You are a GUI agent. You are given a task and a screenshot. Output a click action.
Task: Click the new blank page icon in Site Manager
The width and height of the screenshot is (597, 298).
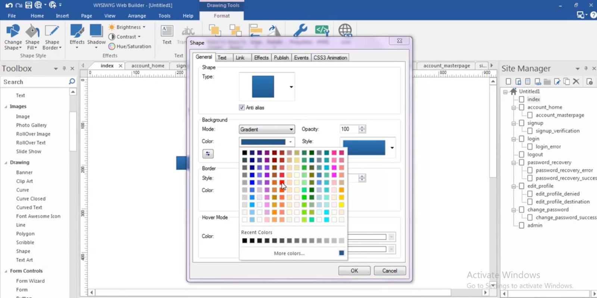coord(508,82)
